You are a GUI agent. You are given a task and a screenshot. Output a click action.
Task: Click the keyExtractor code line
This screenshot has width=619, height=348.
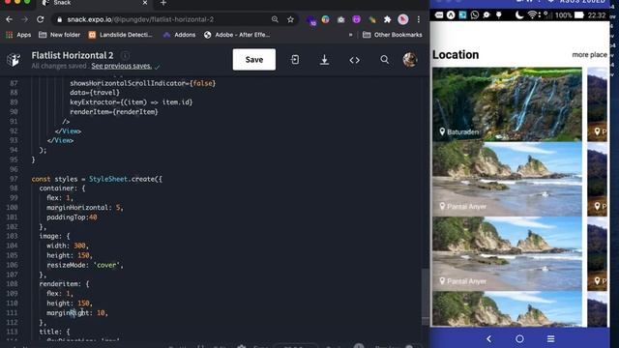click(132, 102)
